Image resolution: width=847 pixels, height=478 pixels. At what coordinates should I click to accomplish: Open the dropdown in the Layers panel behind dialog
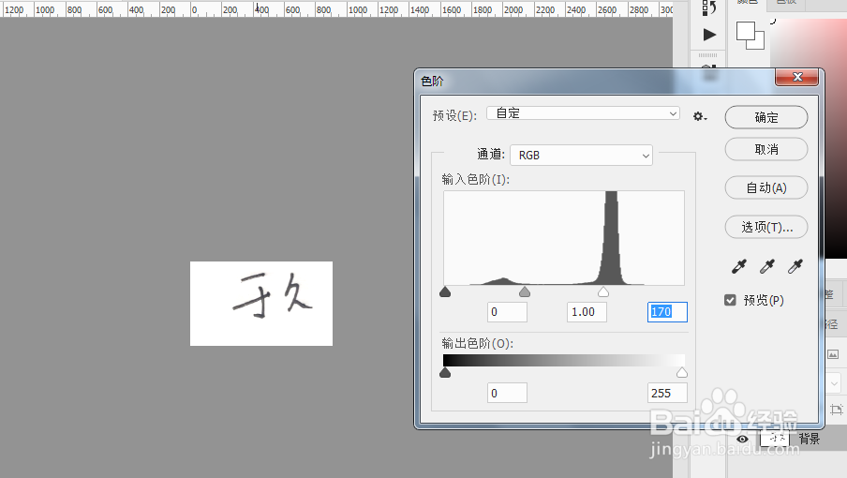pos(835,383)
